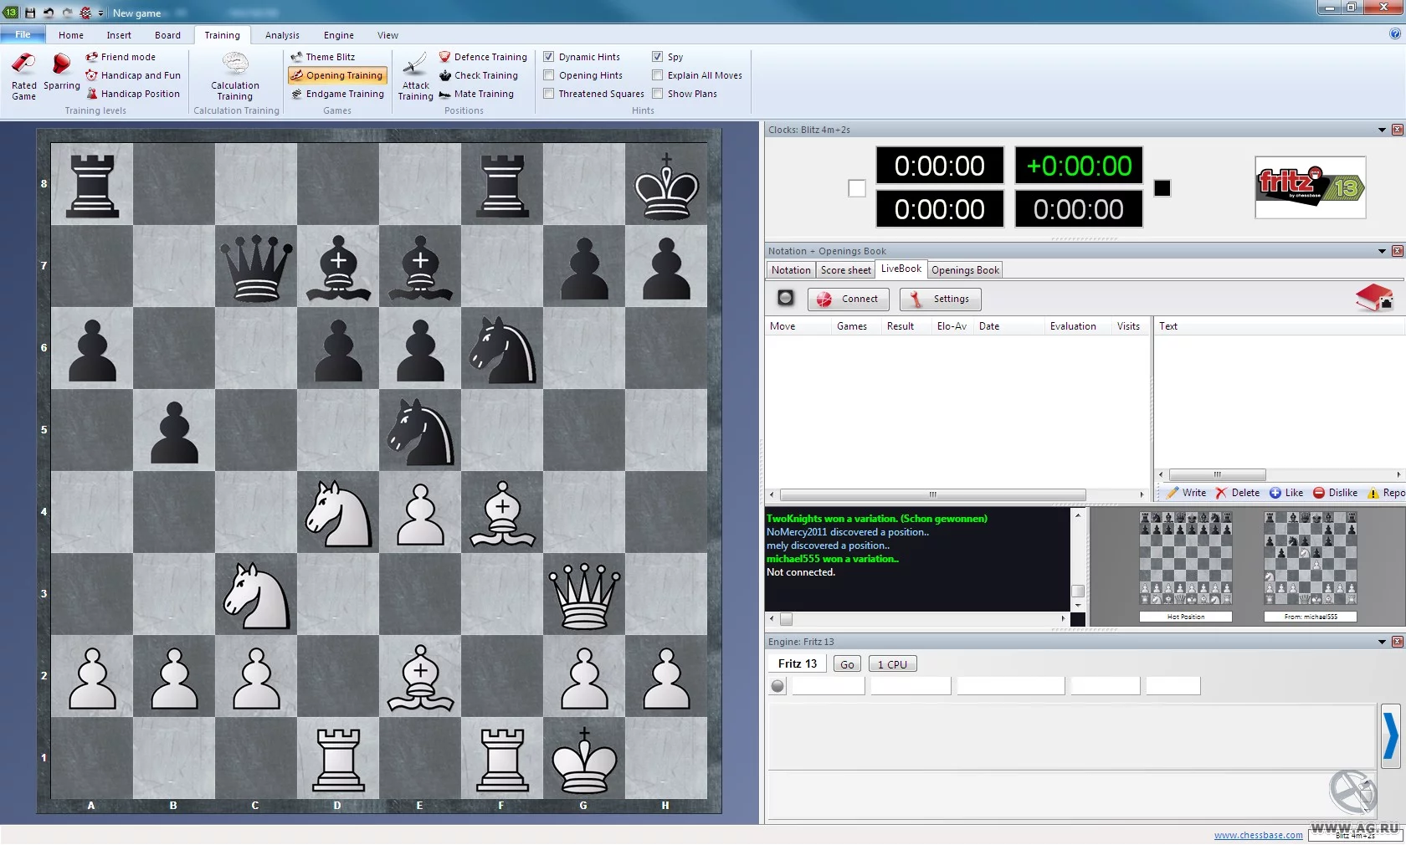Disable Dynamic Hints checkbox
The height and width of the screenshot is (845, 1406).
coord(549,57)
